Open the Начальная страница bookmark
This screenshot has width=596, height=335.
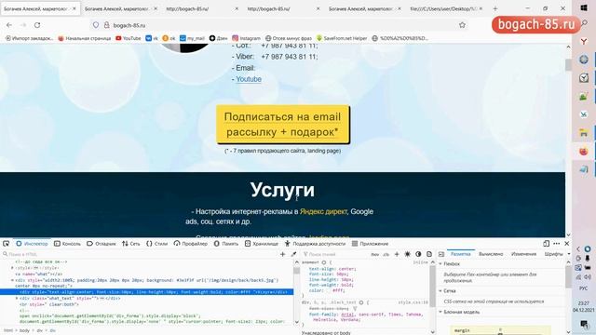(85, 38)
